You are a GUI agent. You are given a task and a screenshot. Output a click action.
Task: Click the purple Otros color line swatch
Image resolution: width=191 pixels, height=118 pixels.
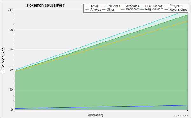(103, 9)
